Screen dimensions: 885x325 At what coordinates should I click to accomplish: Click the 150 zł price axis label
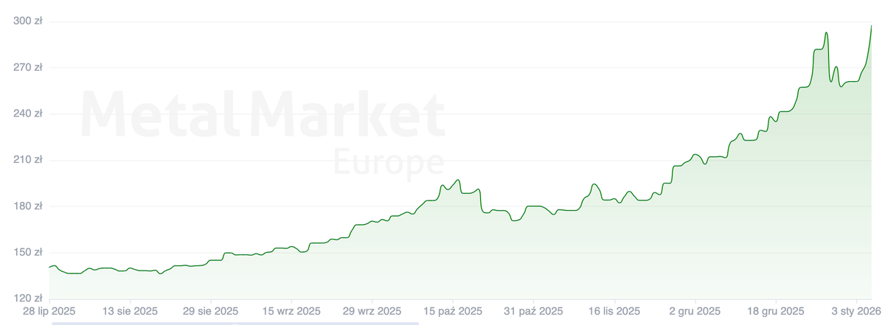tap(28, 252)
